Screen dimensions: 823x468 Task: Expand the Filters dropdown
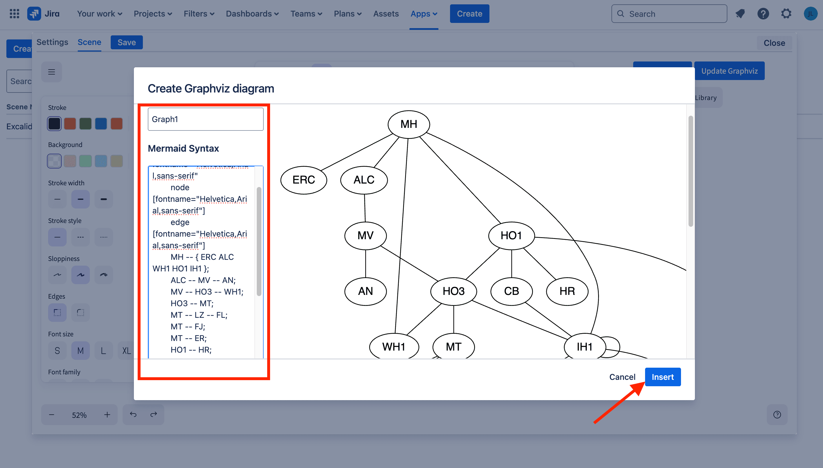click(199, 14)
